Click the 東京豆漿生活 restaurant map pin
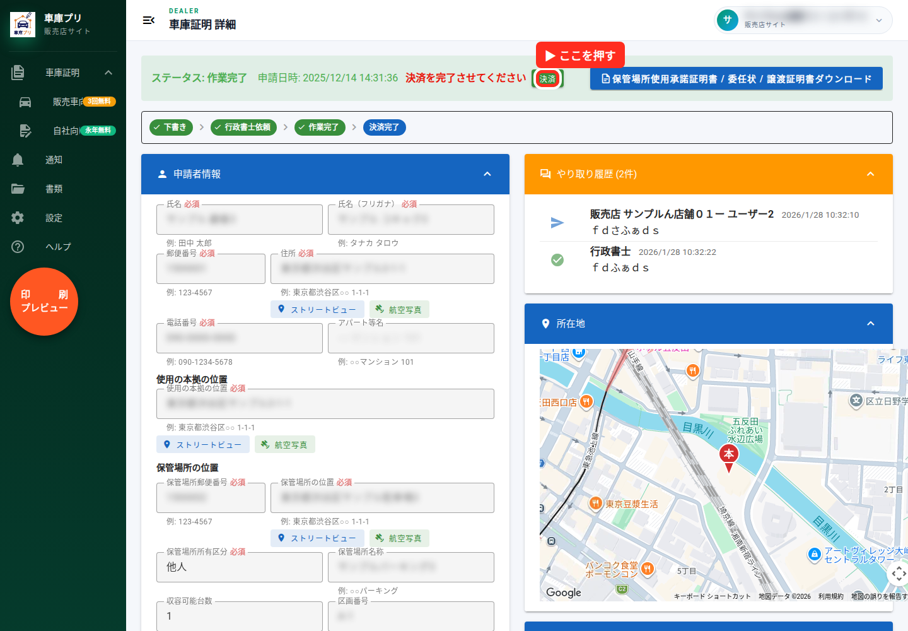Image resolution: width=908 pixels, height=631 pixels. (x=595, y=504)
